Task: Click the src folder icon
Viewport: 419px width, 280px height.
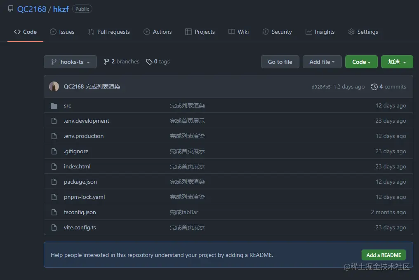Action: (54, 106)
